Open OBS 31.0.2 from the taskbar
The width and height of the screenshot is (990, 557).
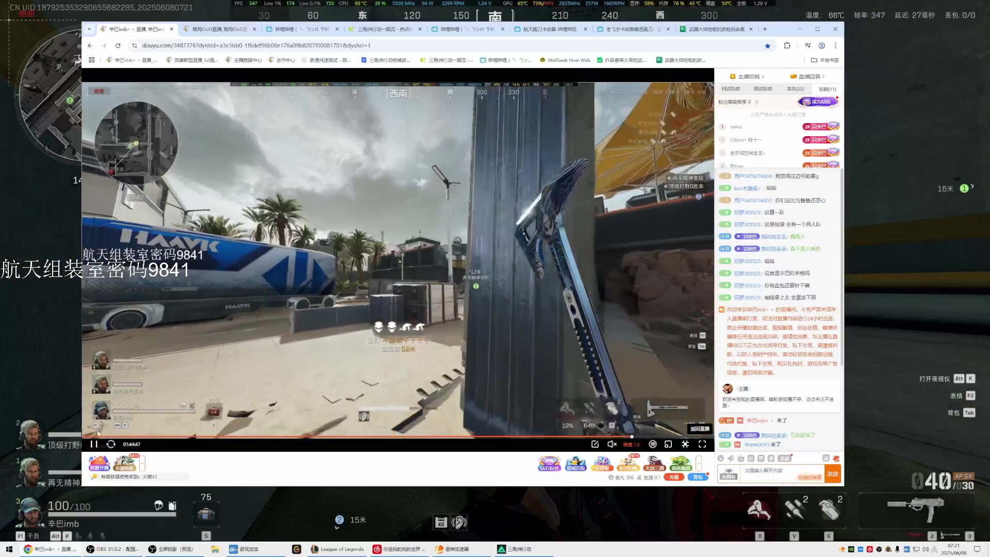(113, 549)
